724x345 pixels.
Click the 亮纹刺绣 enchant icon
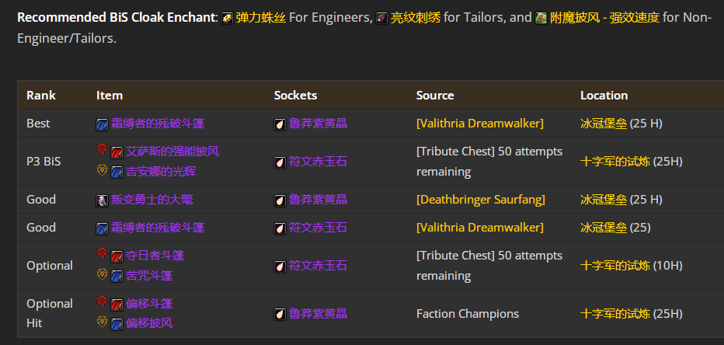point(381,18)
